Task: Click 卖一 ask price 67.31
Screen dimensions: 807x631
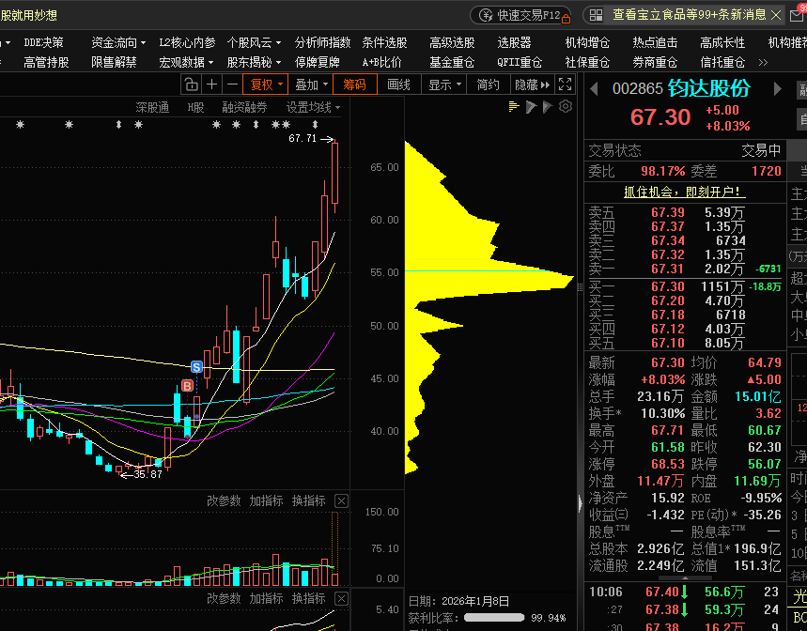Action: [668, 269]
